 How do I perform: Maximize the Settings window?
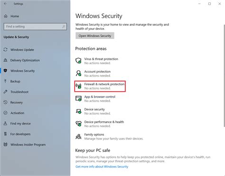209,4
